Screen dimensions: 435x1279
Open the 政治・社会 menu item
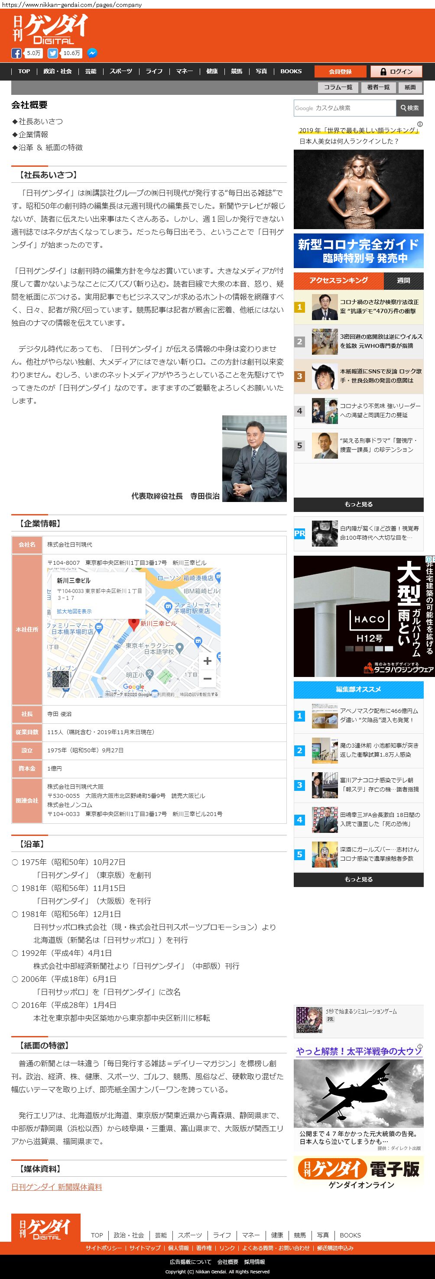point(58,71)
